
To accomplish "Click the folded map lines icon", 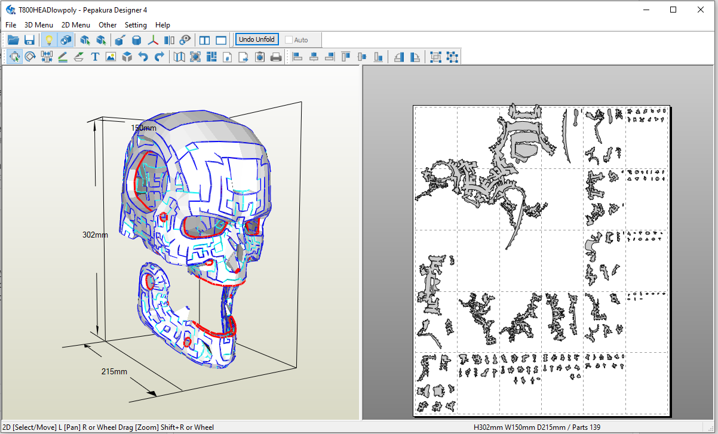I will [x=179, y=57].
